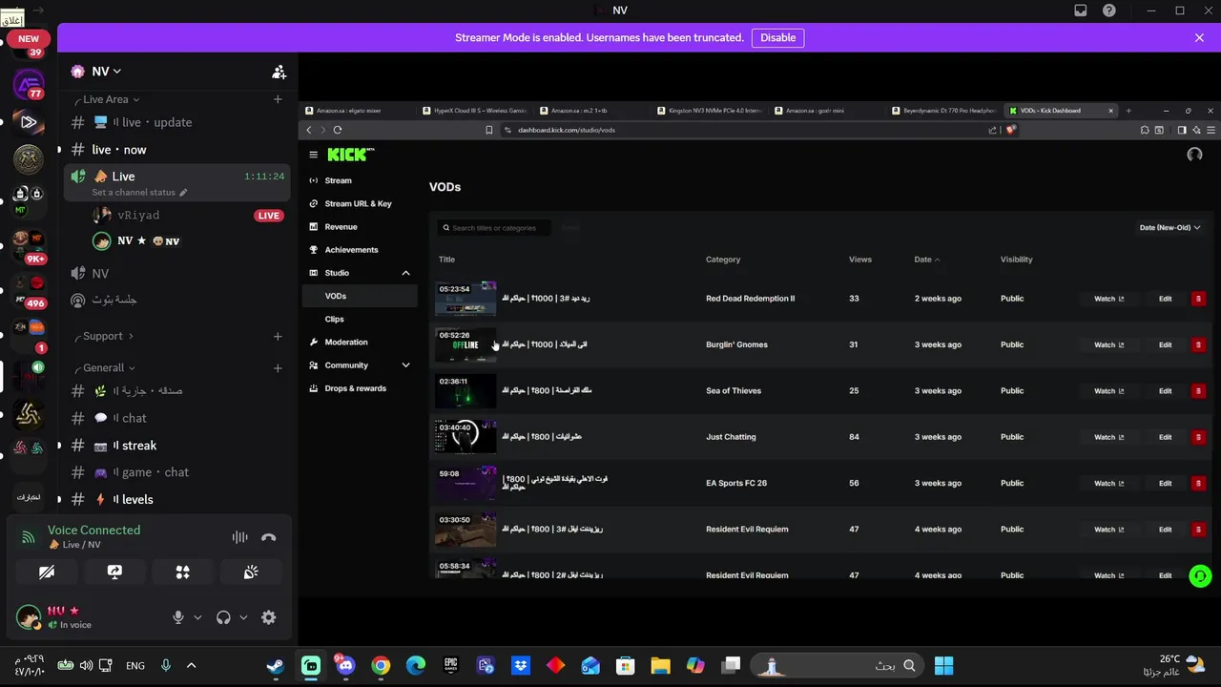Open the Red Dead Redemption II VOD thumbnail
The width and height of the screenshot is (1221, 687).
pyautogui.click(x=466, y=299)
